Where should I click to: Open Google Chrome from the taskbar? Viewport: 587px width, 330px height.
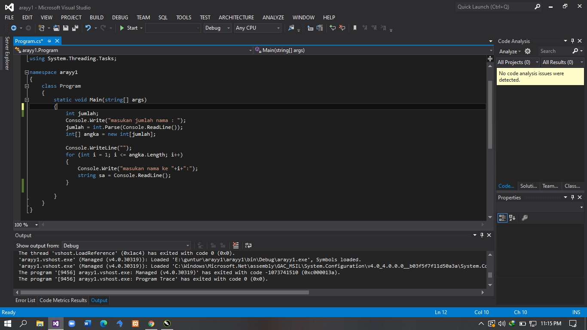click(151, 323)
